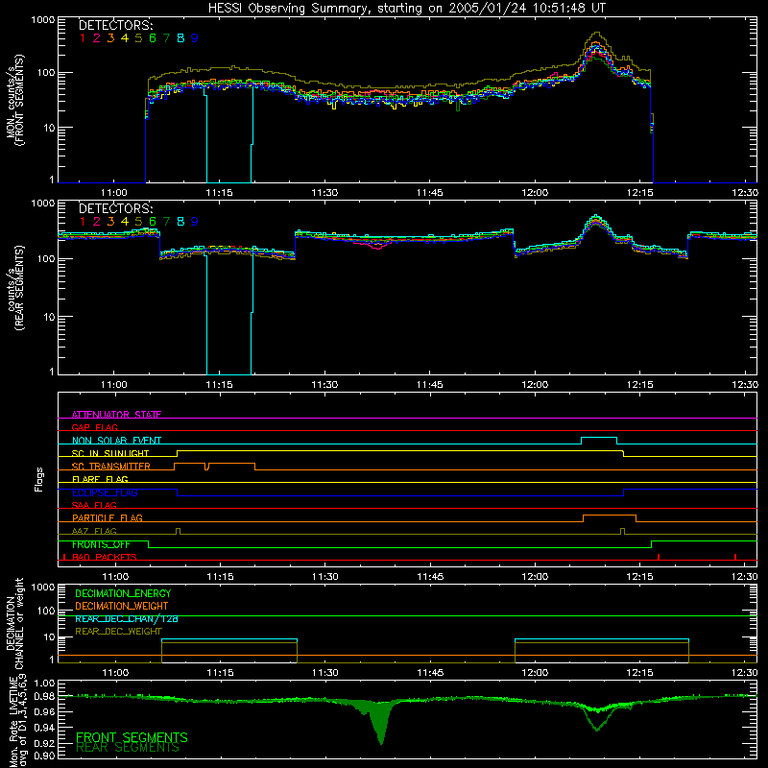
Task: Click the Flags axis title
Action: [39, 479]
